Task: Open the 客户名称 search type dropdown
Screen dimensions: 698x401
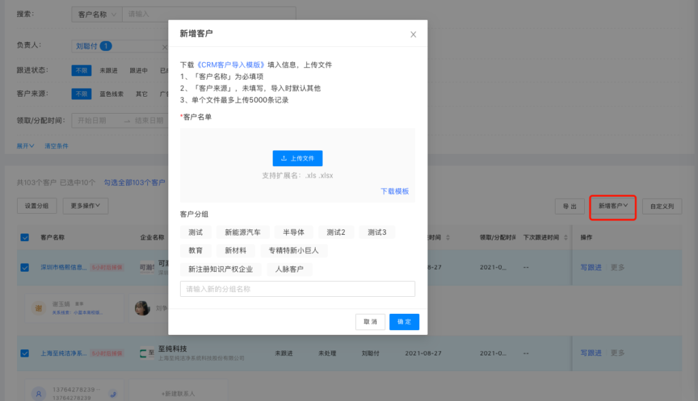Action: (96, 14)
